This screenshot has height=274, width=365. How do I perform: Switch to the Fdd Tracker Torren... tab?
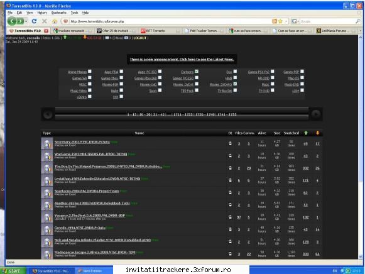[x=204, y=31]
